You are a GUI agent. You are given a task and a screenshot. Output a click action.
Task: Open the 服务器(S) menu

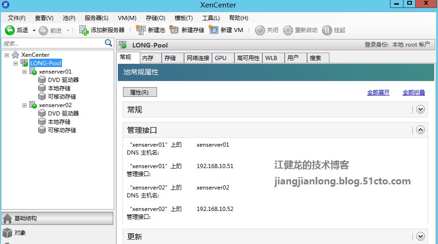(96, 18)
